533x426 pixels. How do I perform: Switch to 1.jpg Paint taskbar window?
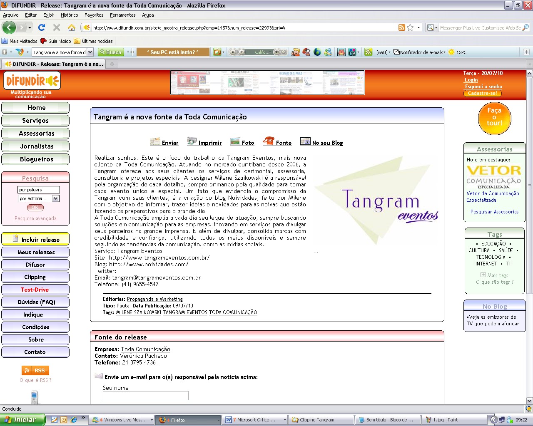tap(455, 420)
